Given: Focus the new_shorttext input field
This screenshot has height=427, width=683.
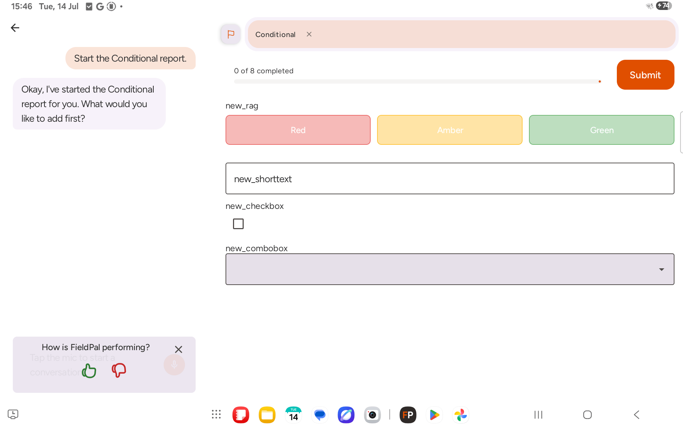Looking at the screenshot, I should point(450,179).
